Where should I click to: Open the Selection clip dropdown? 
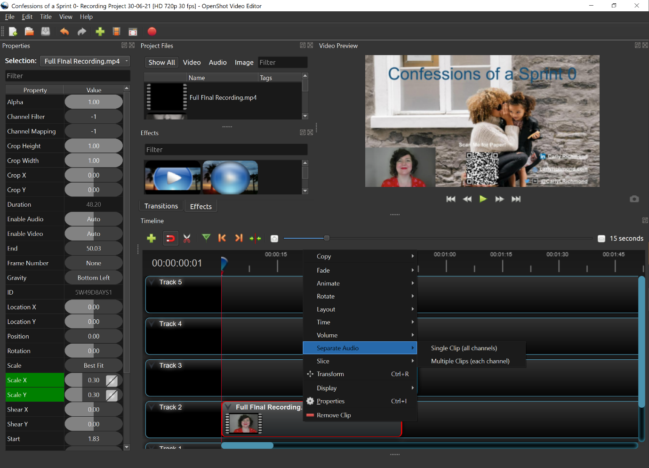point(85,61)
